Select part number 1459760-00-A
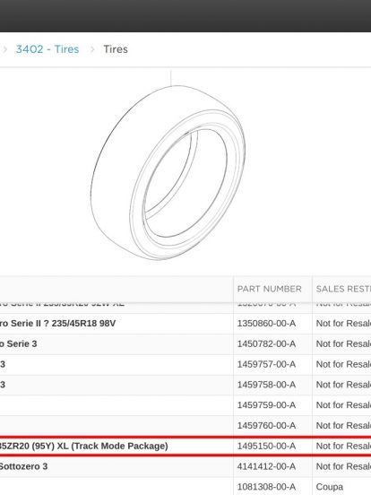371x495 pixels. (x=266, y=426)
